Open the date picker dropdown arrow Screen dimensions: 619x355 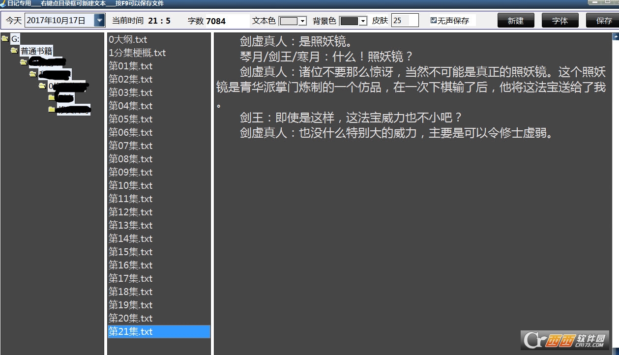point(100,21)
